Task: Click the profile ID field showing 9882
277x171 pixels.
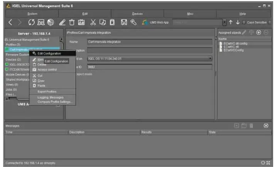Action: click(150, 67)
